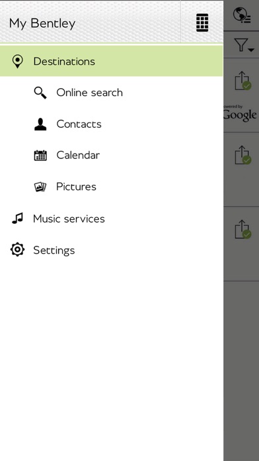Select the Destinations menu item
Viewport: 259px width, 461px height.
coord(112,61)
